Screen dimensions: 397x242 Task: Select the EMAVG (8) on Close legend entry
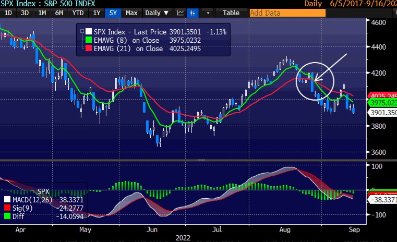coord(127,40)
